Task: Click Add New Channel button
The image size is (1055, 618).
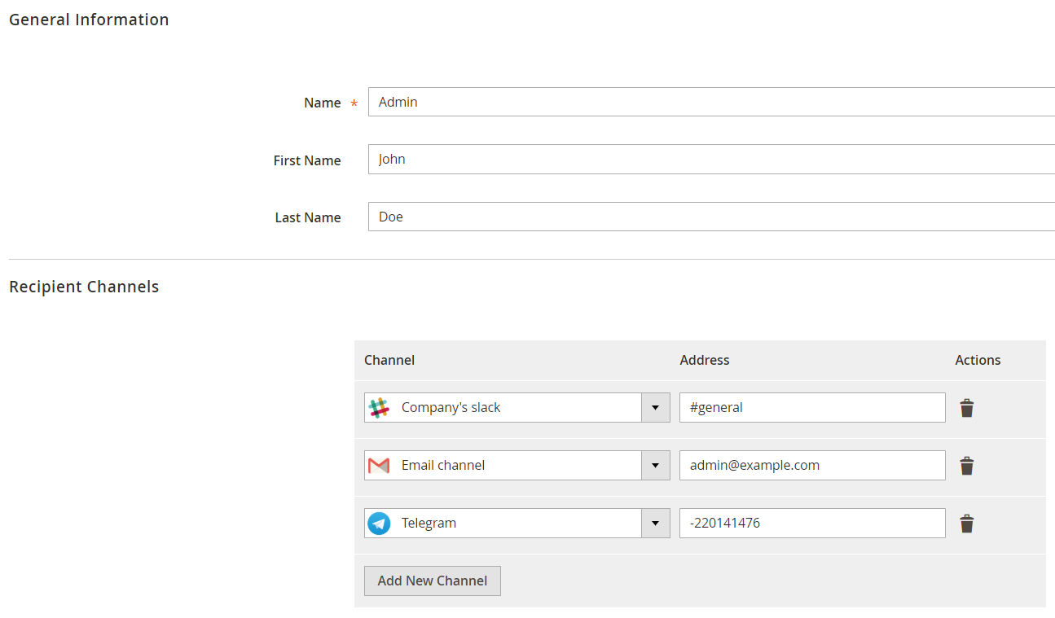Action: coord(433,581)
